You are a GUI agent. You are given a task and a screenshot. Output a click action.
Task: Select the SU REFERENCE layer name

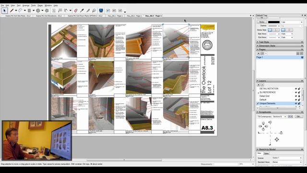click(268, 92)
